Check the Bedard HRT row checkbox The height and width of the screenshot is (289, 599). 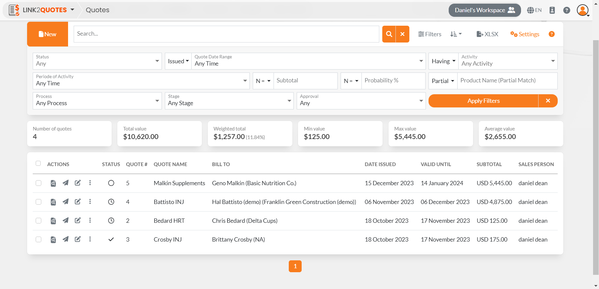click(x=39, y=221)
